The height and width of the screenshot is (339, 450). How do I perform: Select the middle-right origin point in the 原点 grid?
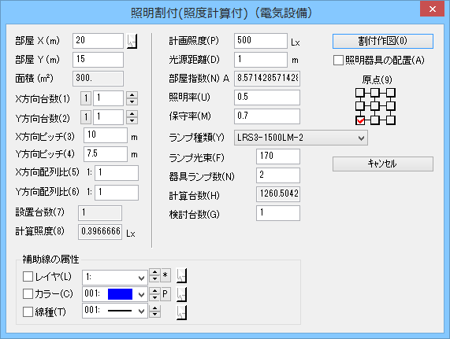tap(390, 106)
